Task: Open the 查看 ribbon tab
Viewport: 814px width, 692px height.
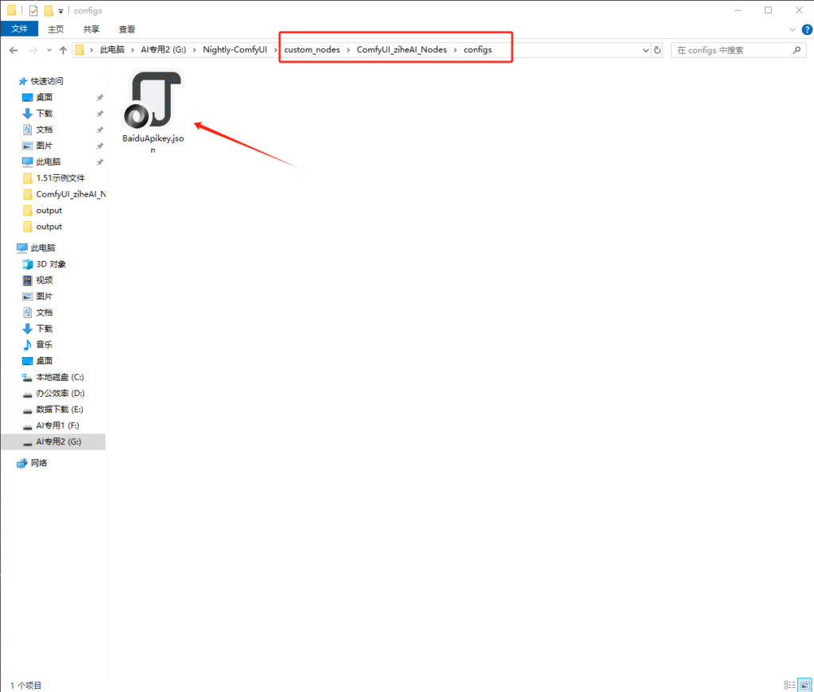Action: pos(126,29)
